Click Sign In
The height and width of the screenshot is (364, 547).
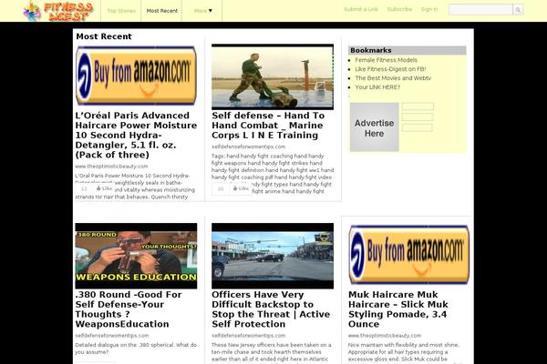[x=429, y=9]
